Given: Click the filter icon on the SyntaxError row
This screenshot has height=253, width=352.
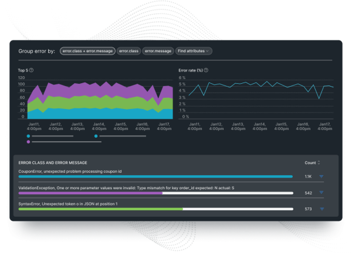Looking at the screenshot, I should [321, 208].
